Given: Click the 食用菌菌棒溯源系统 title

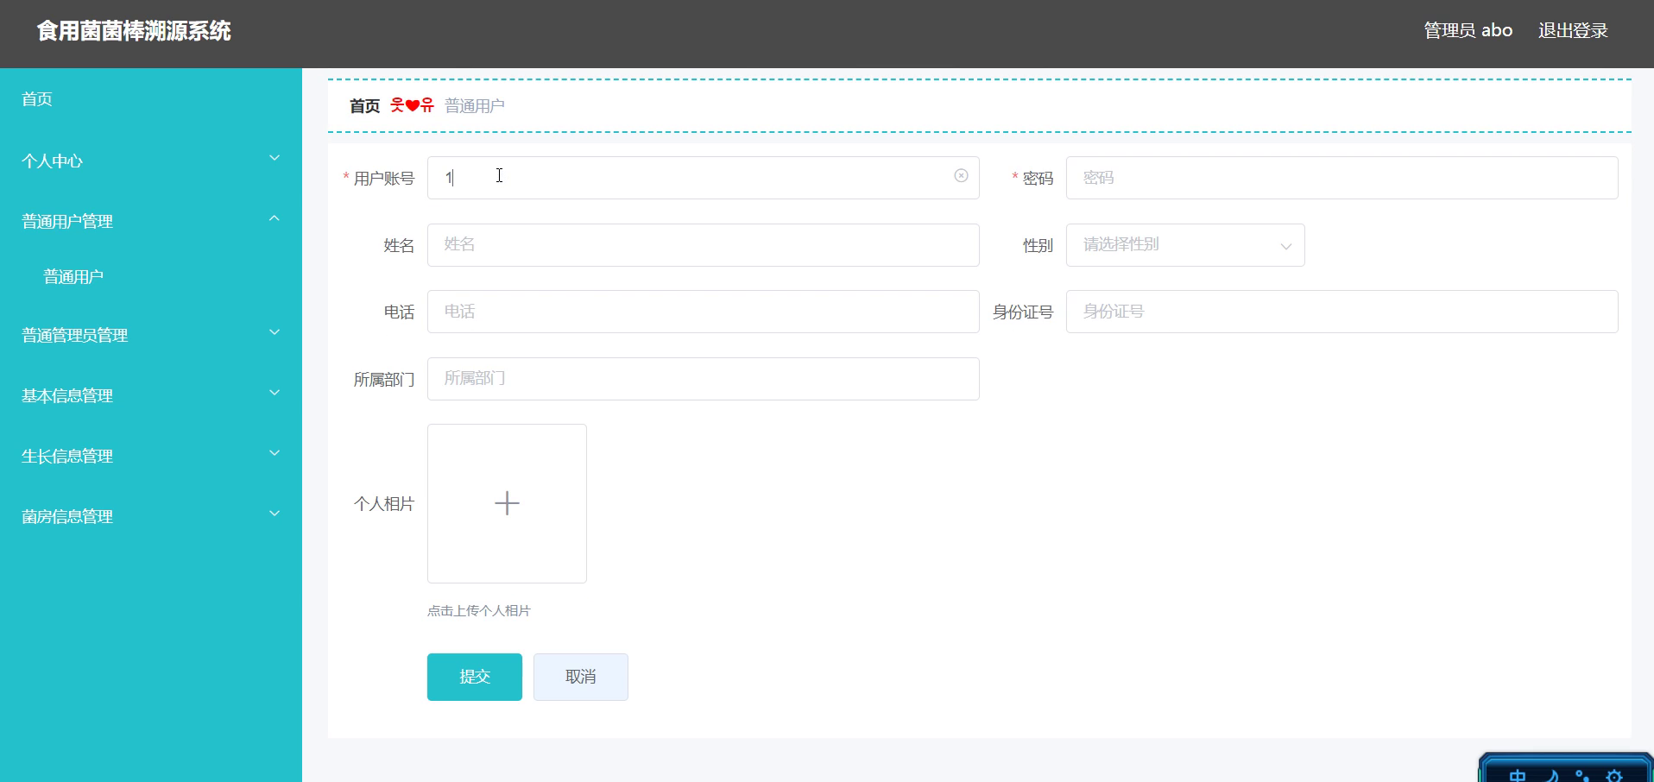Looking at the screenshot, I should [134, 31].
